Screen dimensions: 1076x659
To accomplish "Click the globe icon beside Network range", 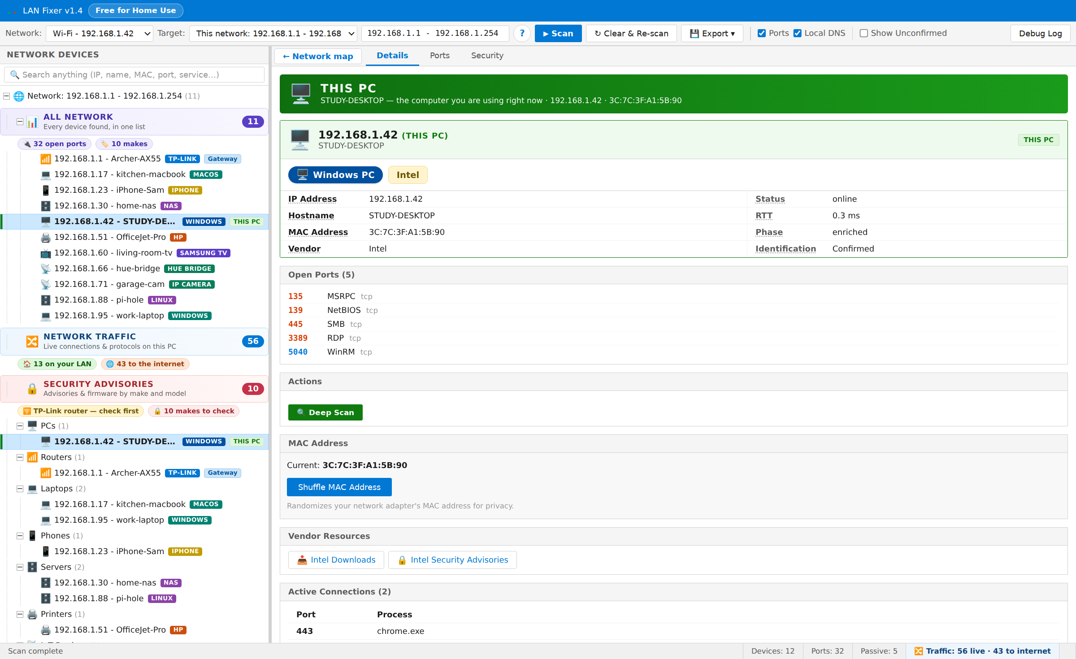I will click(x=19, y=96).
